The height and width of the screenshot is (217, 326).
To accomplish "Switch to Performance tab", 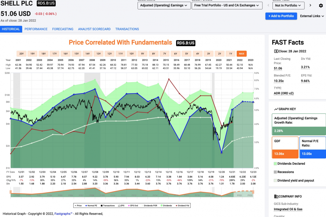I will pos(36,29).
